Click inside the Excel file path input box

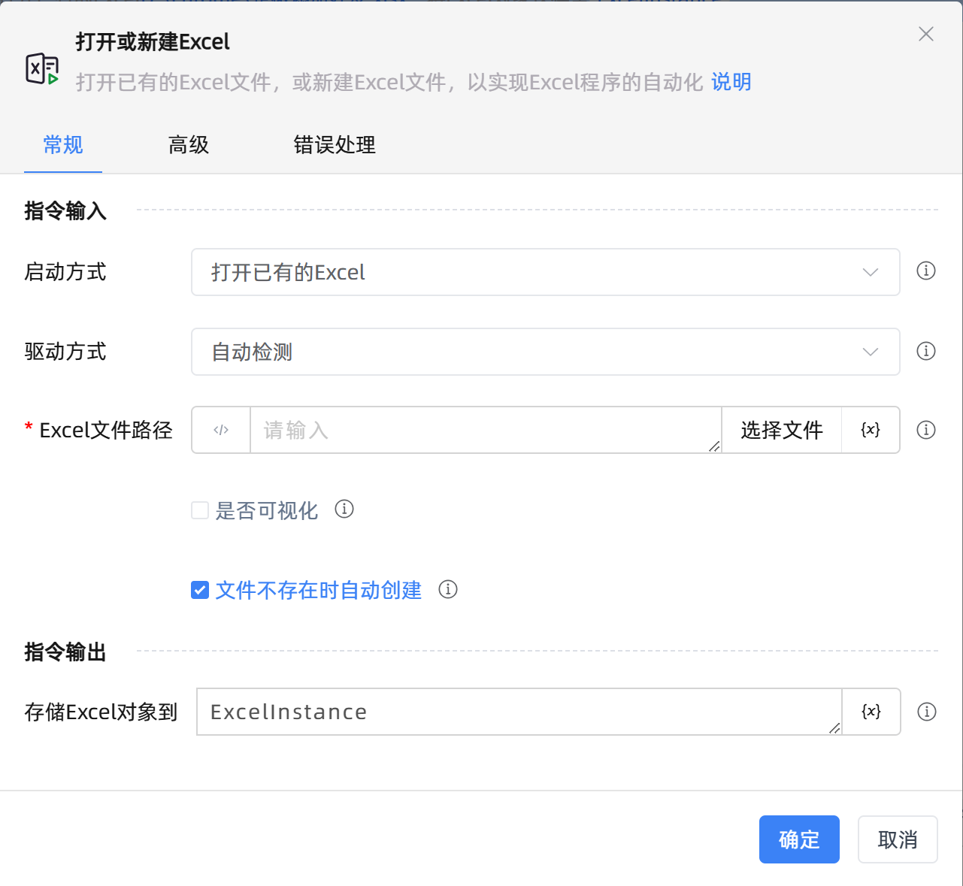[x=481, y=429]
